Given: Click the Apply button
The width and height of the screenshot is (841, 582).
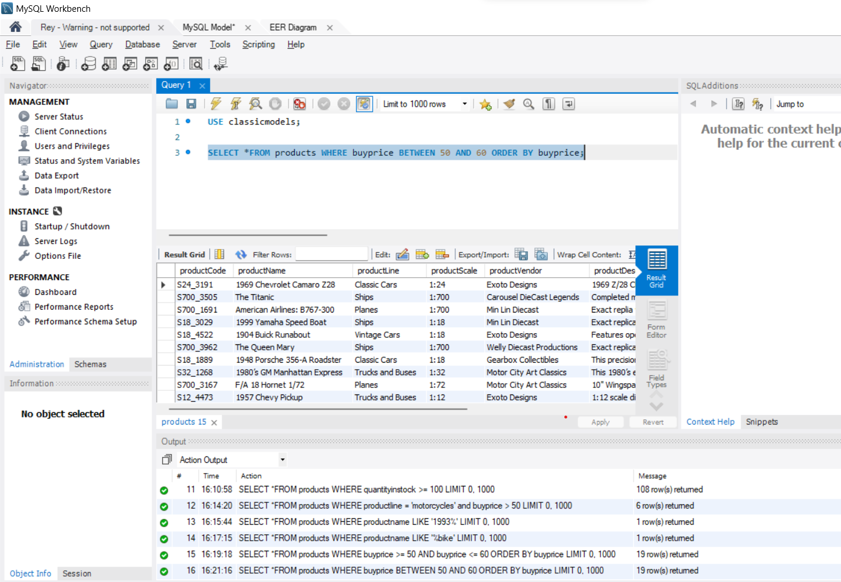Looking at the screenshot, I should pyautogui.click(x=600, y=422).
